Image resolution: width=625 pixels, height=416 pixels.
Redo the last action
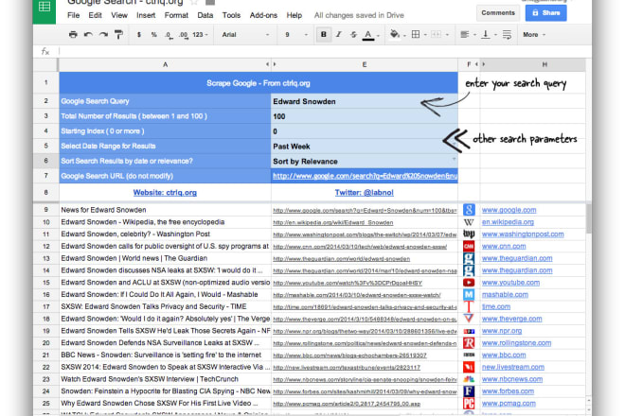103,35
